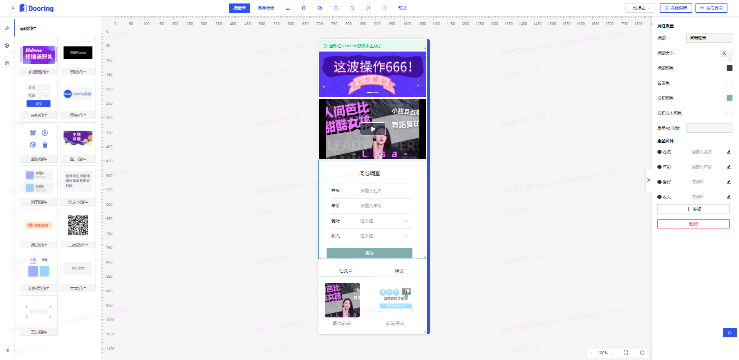Play the video in the canvas preview

click(x=372, y=129)
